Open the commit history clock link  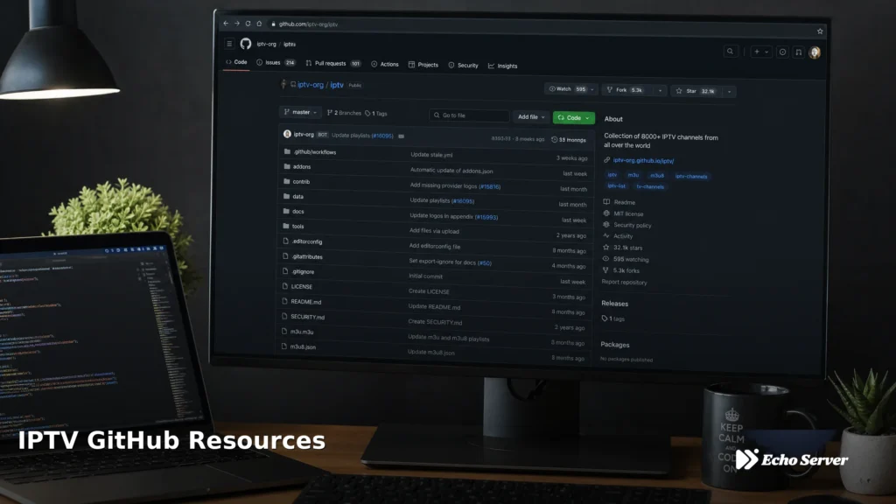coord(569,139)
